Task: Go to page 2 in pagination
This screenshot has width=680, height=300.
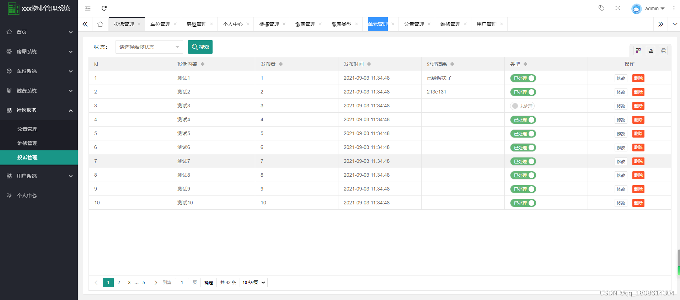Action: 119,283
